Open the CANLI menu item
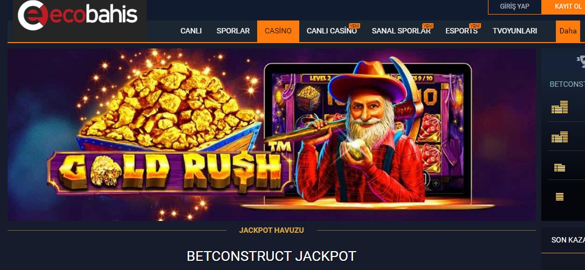 pos(191,31)
